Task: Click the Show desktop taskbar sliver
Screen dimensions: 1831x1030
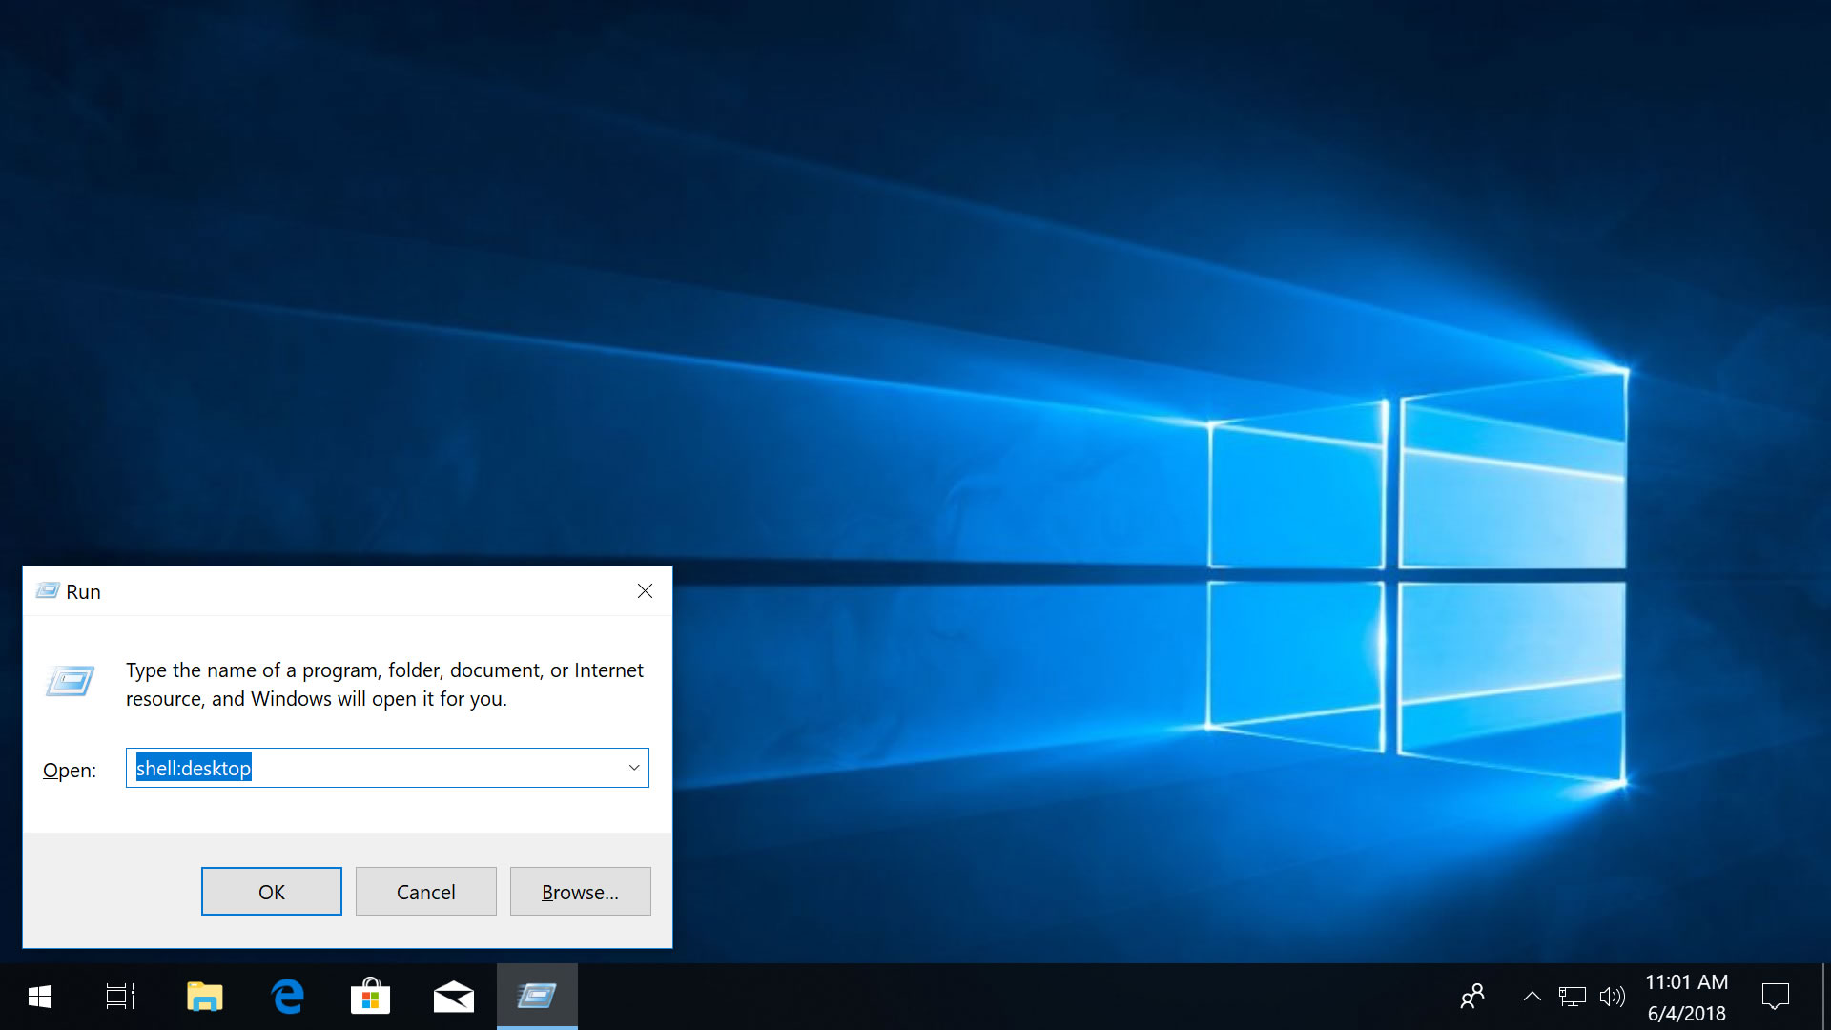Action: (1825, 997)
